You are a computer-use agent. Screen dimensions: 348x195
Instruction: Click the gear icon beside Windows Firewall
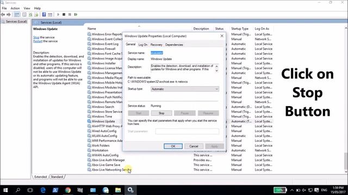coord(89,49)
